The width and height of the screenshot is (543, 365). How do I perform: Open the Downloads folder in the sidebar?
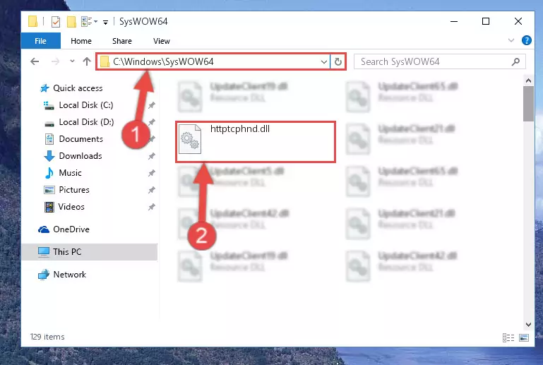click(x=73, y=156)
